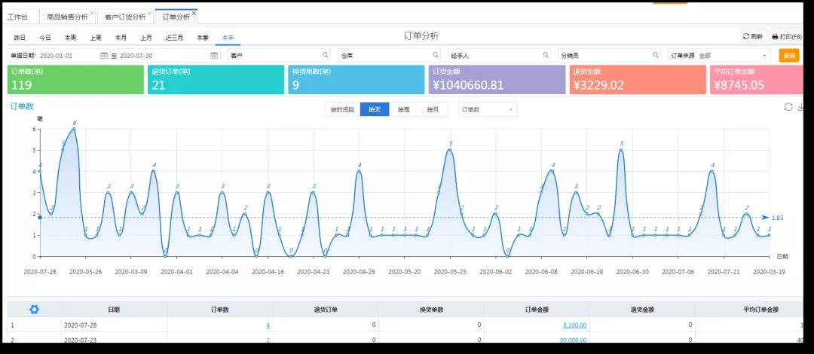Click the 退货金额 column header
The image size is (814, 354).
click(x=642, y=310)
